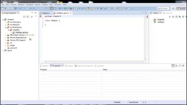Toggle Link with Editor in Project Explorer

click(x=27, y=17)
